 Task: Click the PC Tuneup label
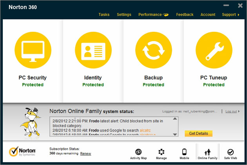click(214, 78)
